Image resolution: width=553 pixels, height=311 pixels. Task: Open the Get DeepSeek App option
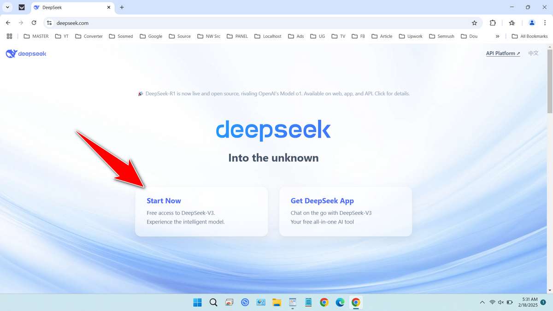coord(346,211)
